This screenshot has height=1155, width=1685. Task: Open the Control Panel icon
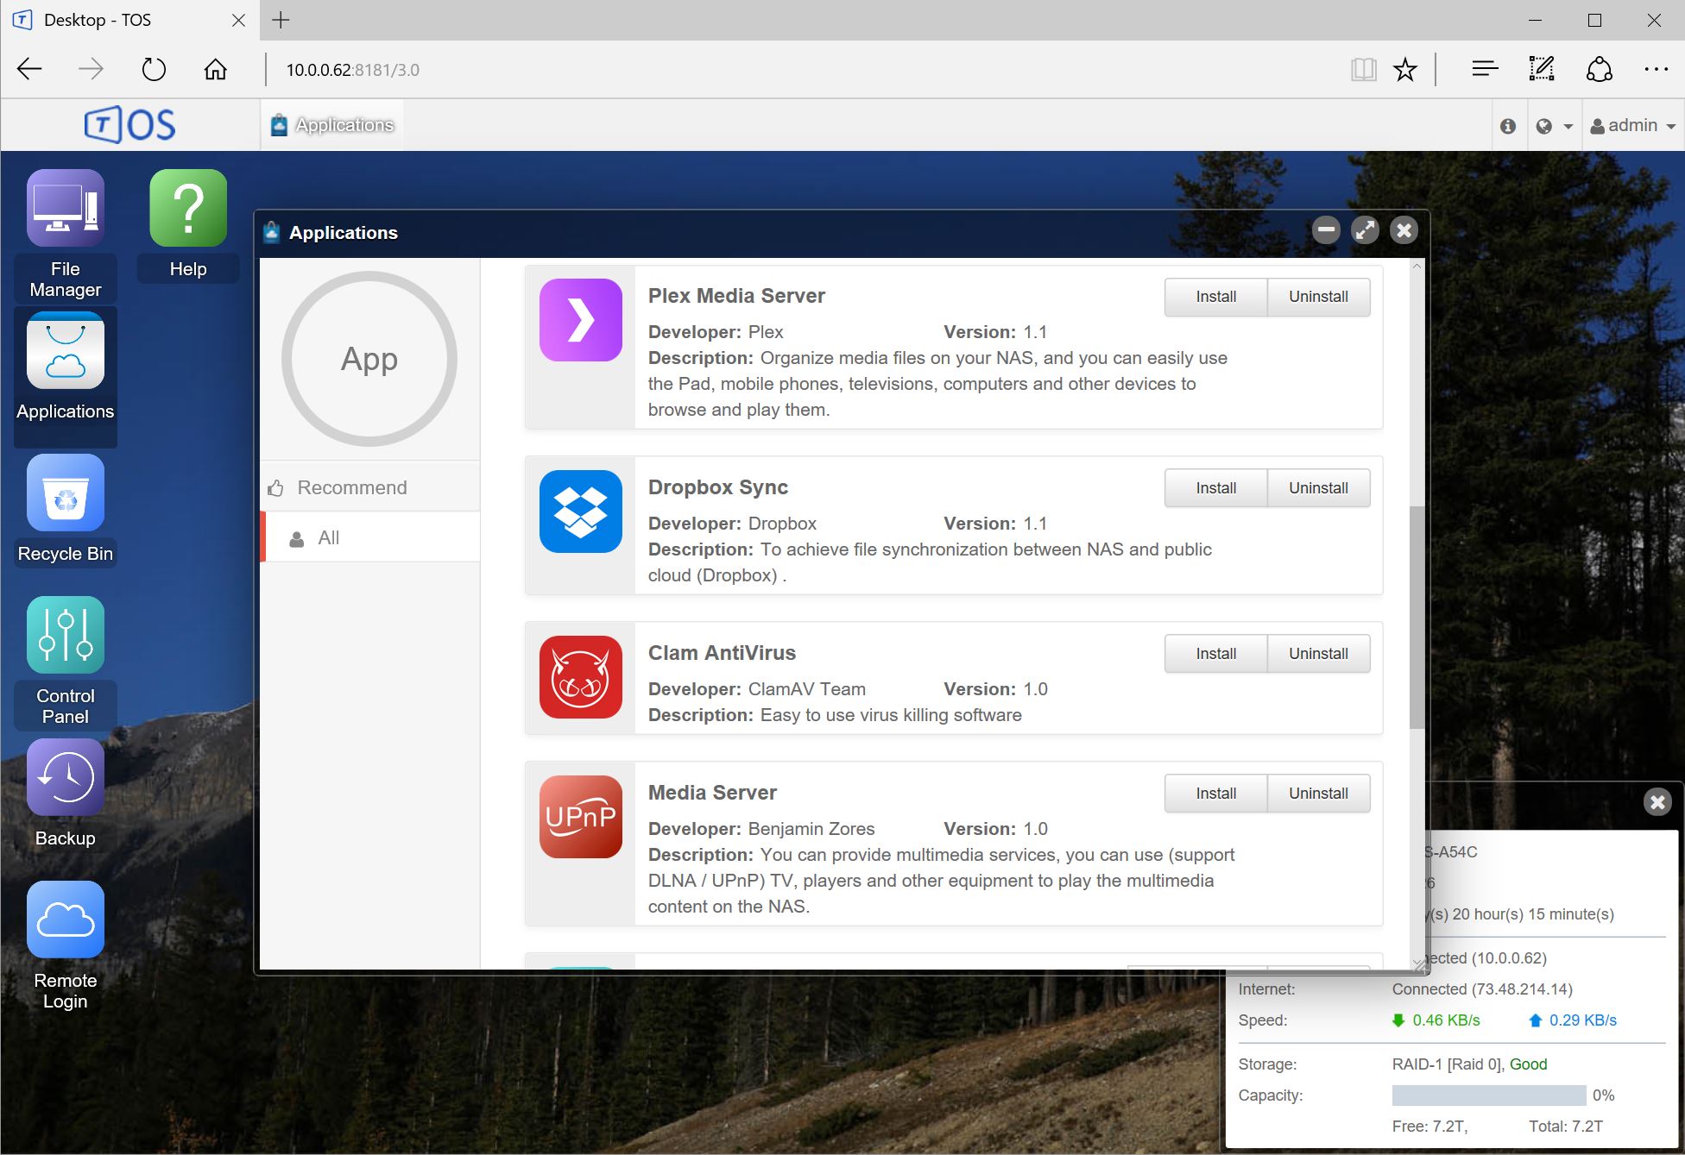(x=66, y=636)
